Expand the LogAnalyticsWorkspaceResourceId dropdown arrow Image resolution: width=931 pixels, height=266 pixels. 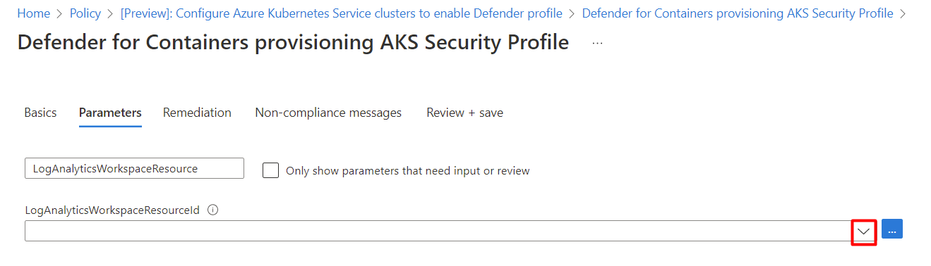pyautogui.click(x=864, y=232)
